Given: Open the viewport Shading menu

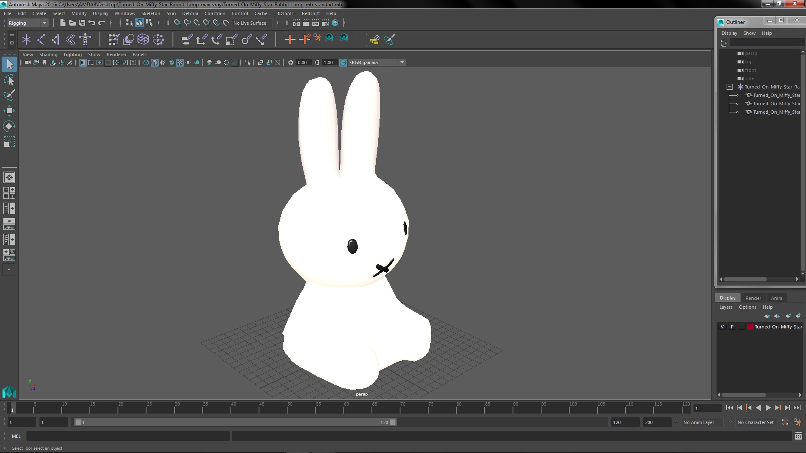Looking at the screenshot, I should tap(48, 55).
